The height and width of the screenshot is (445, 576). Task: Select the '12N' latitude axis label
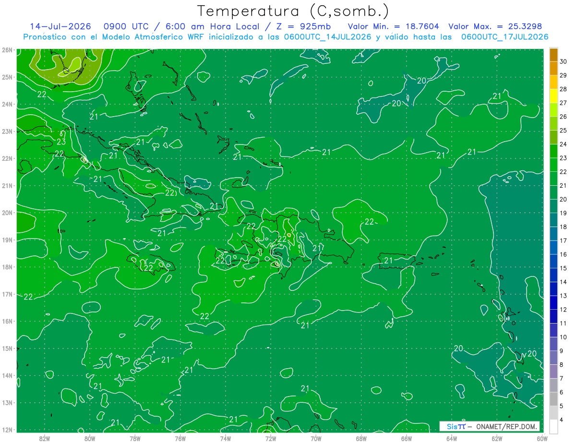(7, 430)
